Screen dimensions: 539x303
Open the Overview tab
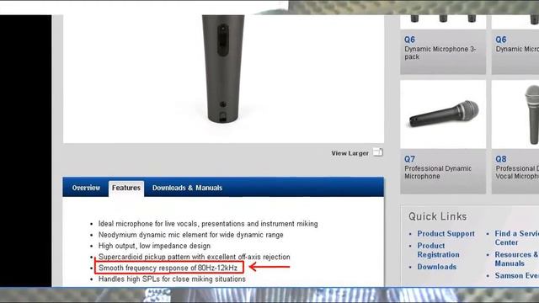click(x=86, y=188)
